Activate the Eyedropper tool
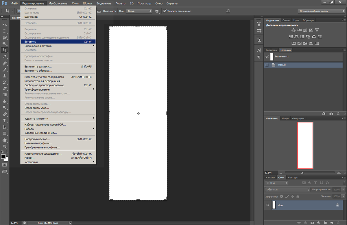 (x=5, y=57)
